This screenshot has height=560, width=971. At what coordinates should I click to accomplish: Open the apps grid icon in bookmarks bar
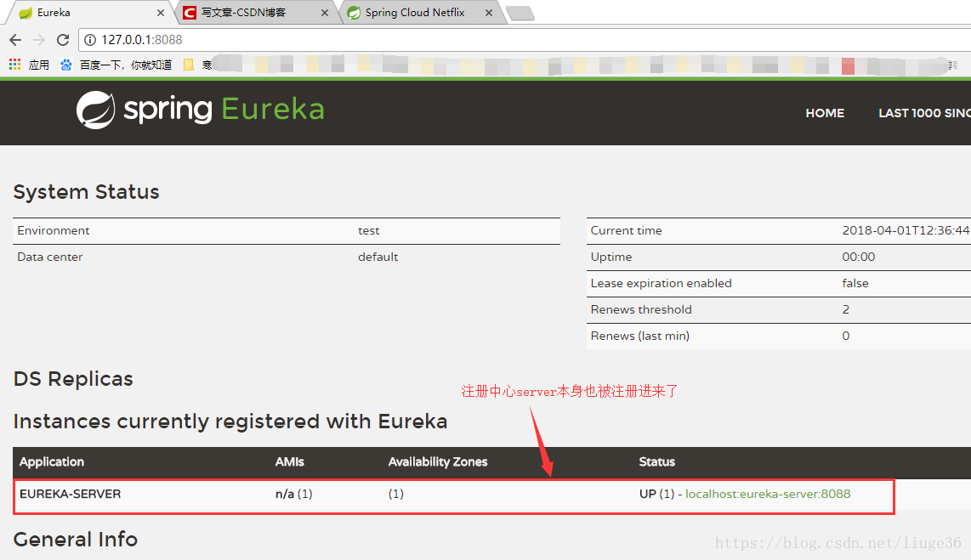(x=14, y=65)
